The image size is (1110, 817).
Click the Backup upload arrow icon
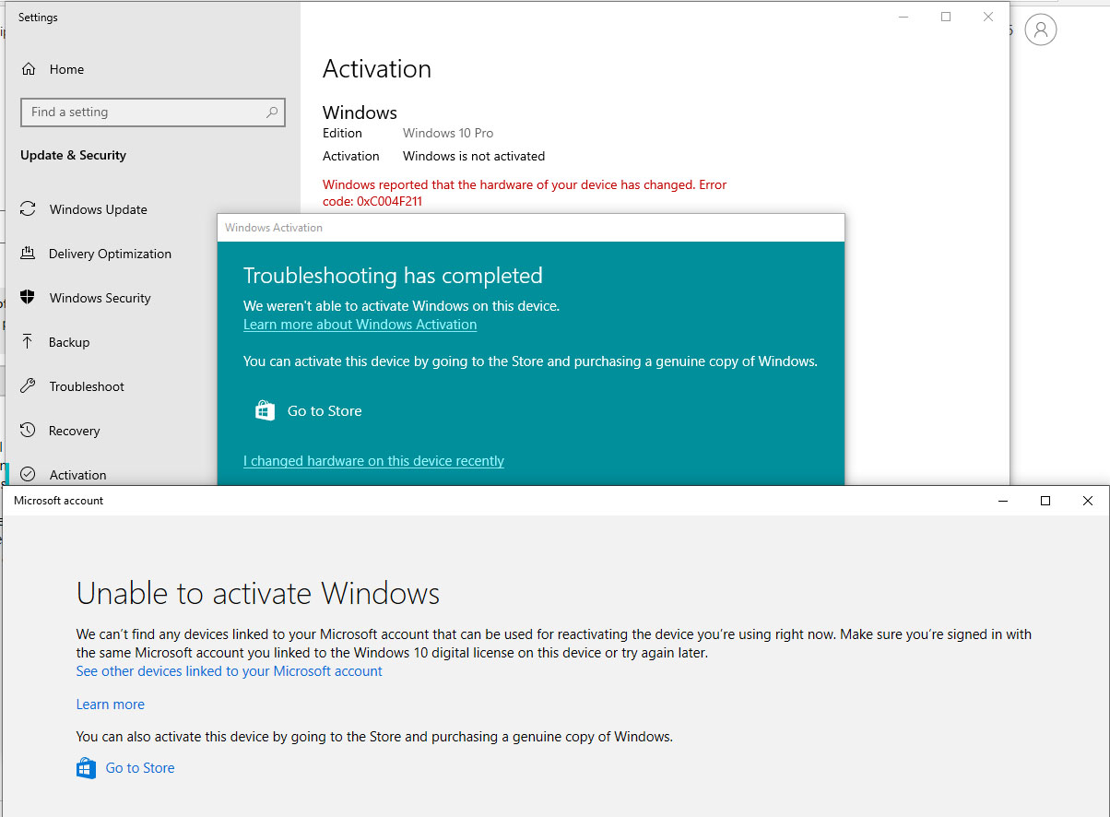click(x=29, y=342)
